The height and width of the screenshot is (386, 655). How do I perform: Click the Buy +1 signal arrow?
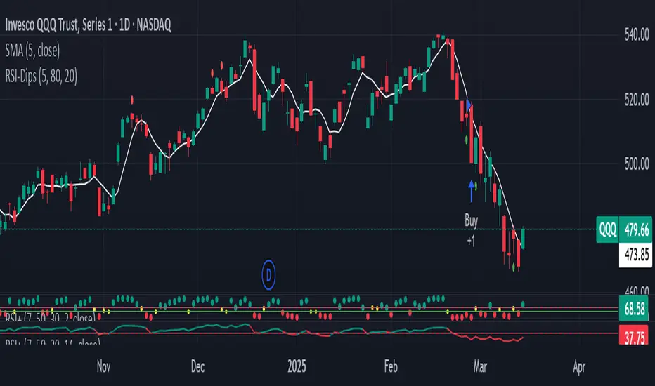click(x=471, y=191)
